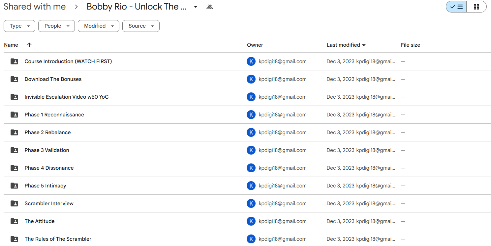Select the Phase 2 Rebalance folder name
Image resolution: width=491 pixels, height=246 pixels.
pos(48,133)
